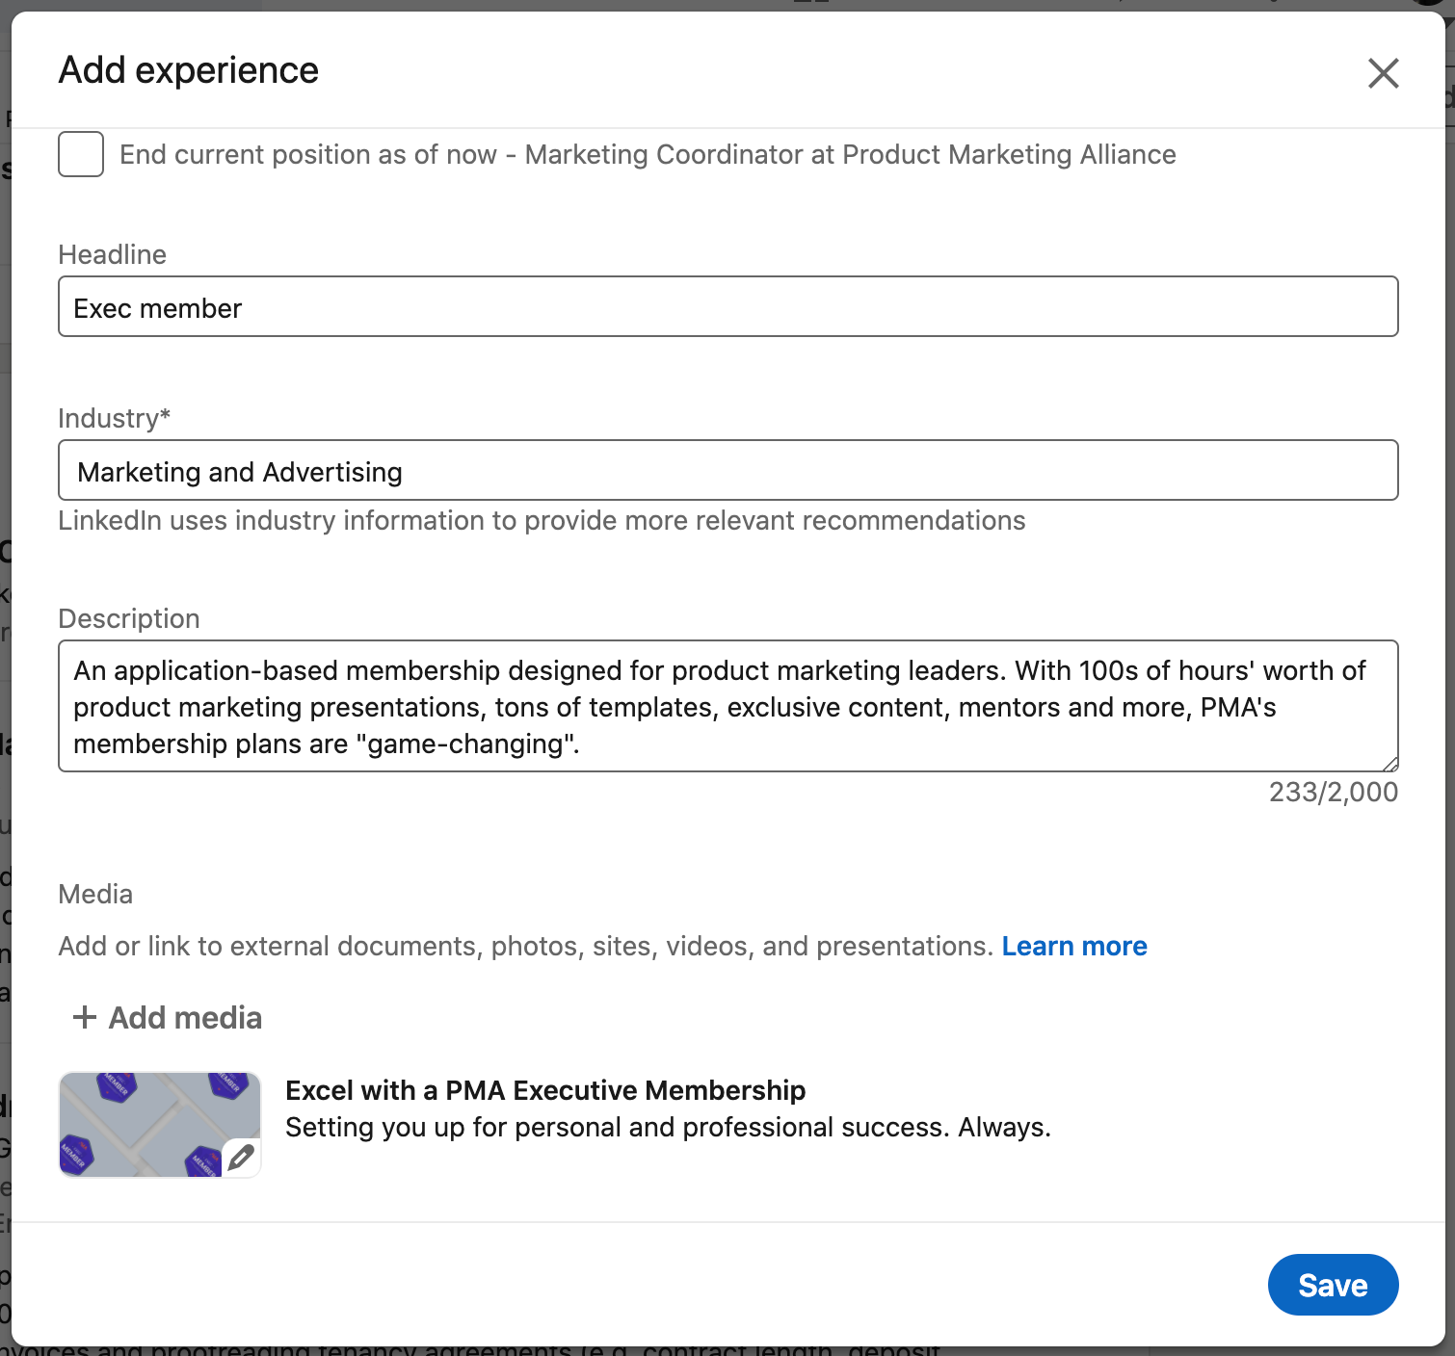
Task: Save the experience entry
Action: [x=1333, y=1285]
